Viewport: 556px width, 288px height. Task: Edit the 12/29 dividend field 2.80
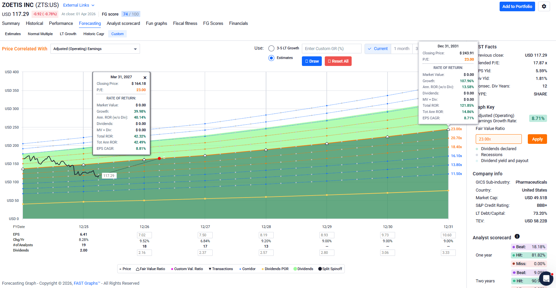pos(327,253)
